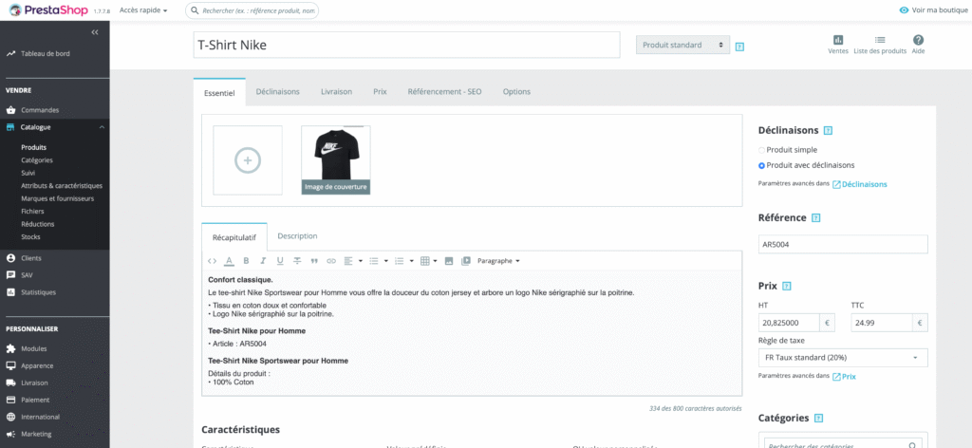972x448 pixels.
Task: Click Voir ma boutique eye link
Action: tap(934, 9)
